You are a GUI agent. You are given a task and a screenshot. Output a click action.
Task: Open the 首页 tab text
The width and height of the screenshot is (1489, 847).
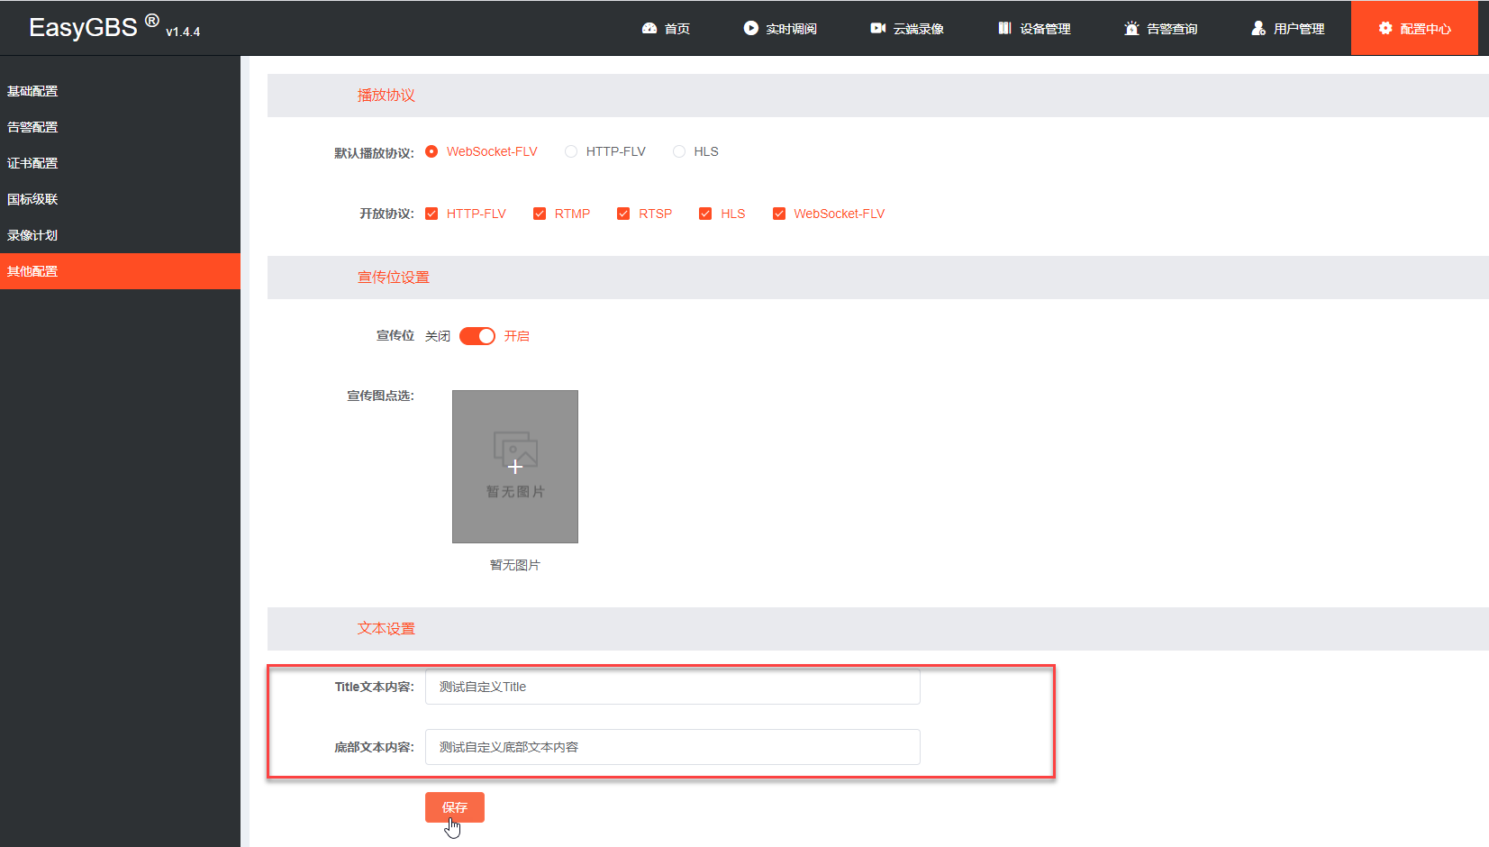[x=677, y=29]
